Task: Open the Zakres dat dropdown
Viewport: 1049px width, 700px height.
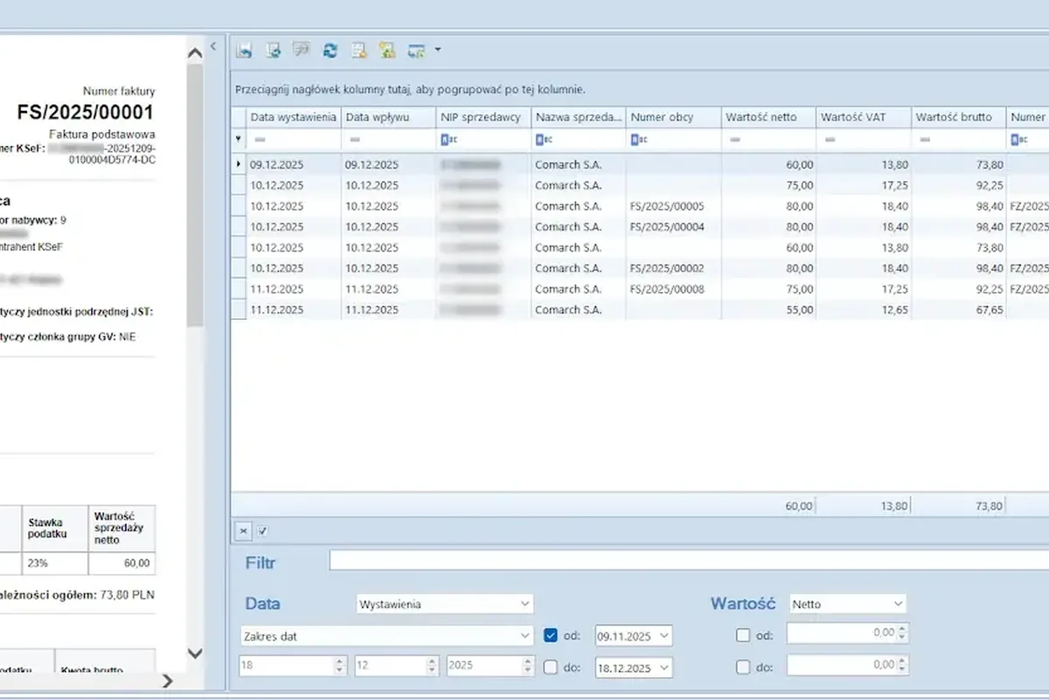Action: point(386,636)
